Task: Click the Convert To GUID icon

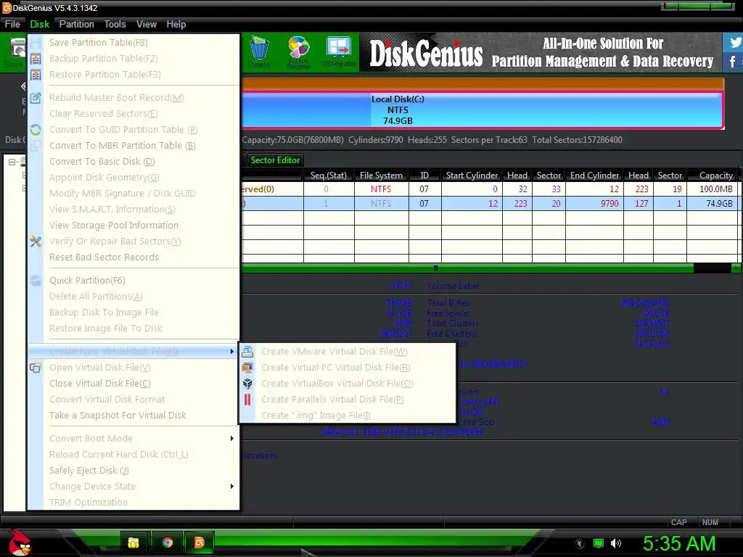Action: coord(36,130)
